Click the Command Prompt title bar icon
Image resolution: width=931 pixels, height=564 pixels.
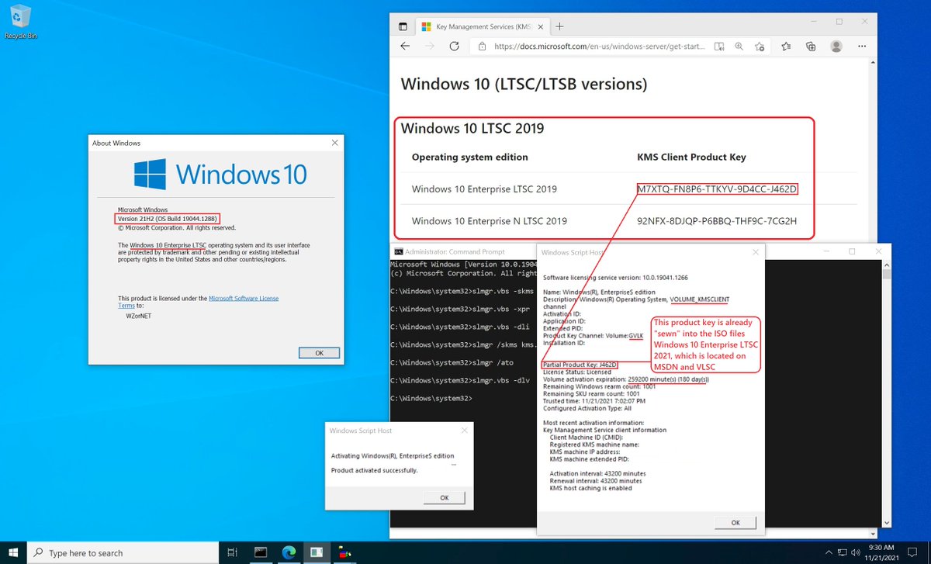(399, 251)
